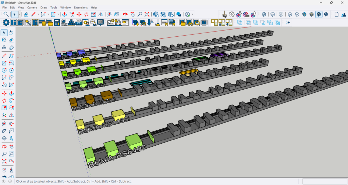The height and width of the screenshot is (185, 348).
Task: Expand the Arc tool dropdown arrow
Action: coord(48,14)
